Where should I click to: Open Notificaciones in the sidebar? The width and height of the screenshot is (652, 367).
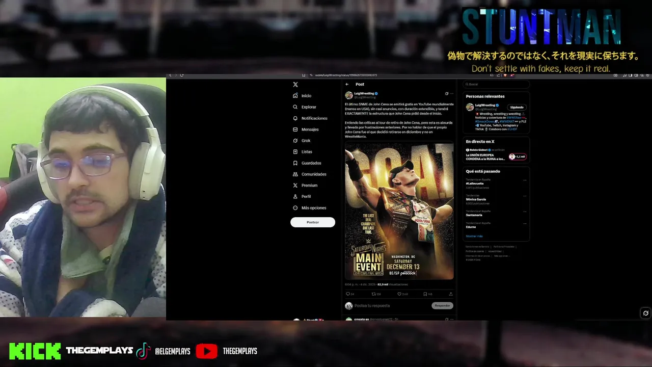point(310,118)
